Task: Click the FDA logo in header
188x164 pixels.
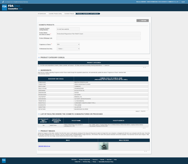Action: click(x=4, y=7)
